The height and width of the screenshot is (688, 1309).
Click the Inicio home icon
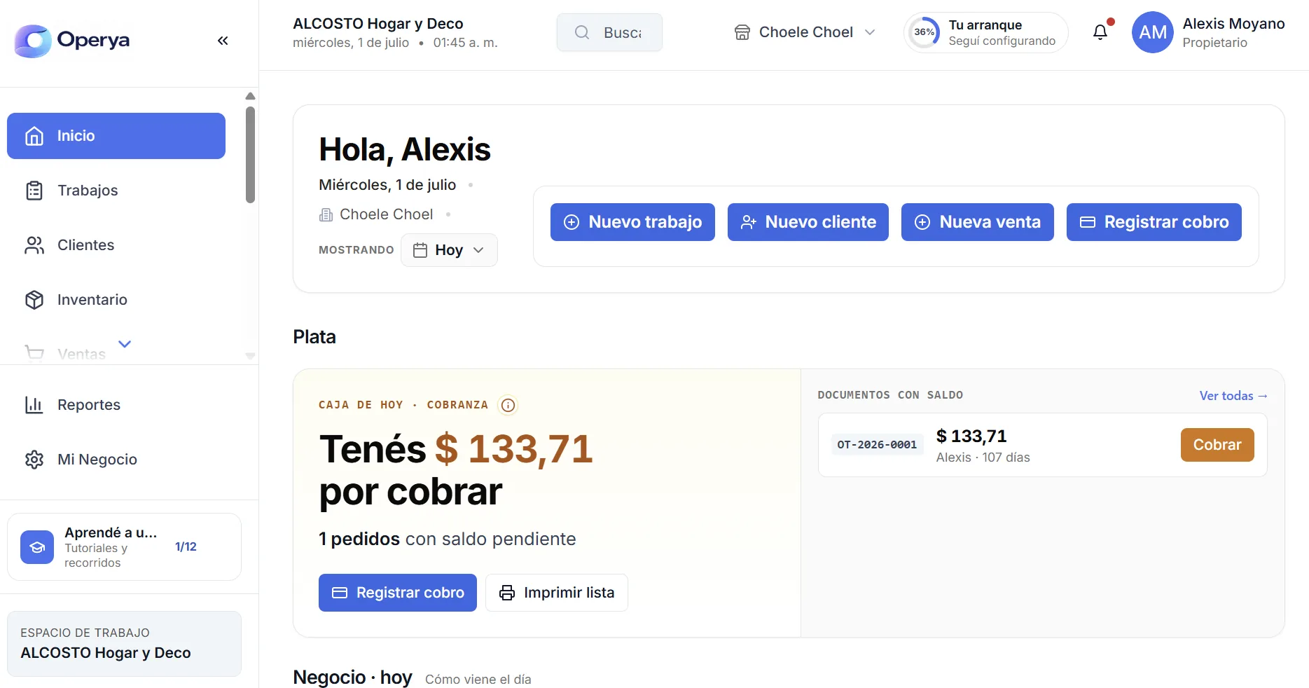click(x=34, y=136)
